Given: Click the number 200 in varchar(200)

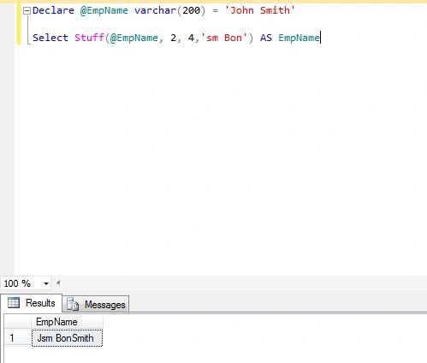Looking at the screenshot, I should [191, 10].
